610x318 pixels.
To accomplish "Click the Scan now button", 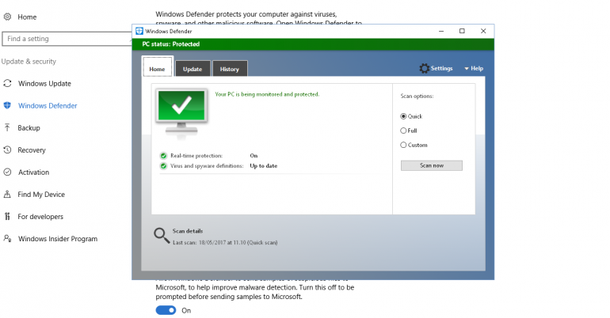I will point(431,165).
